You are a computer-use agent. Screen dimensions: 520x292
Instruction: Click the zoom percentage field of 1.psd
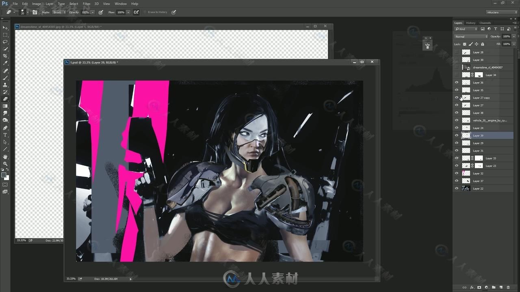(71, 279)
